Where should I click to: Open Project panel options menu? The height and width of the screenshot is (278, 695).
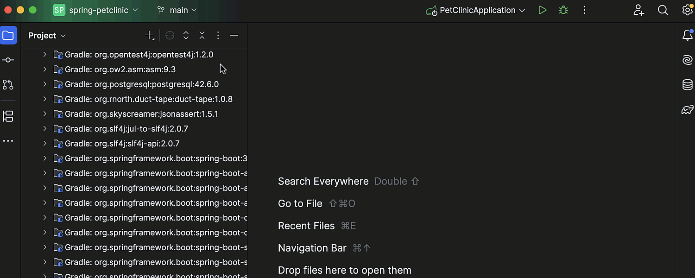point(218,35)
